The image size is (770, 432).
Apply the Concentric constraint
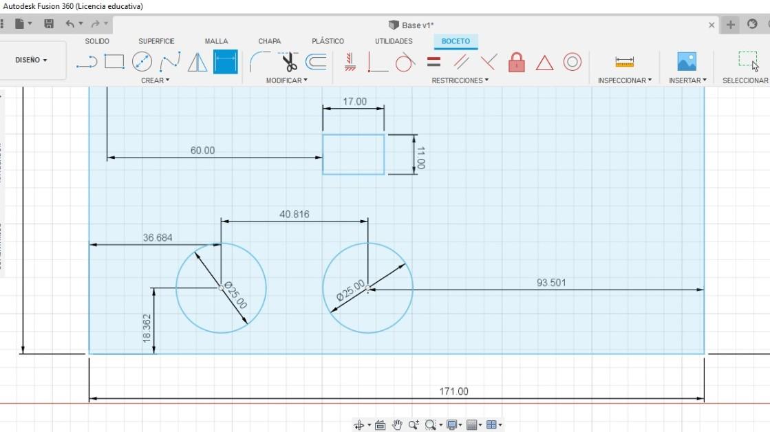pos(572,62)
